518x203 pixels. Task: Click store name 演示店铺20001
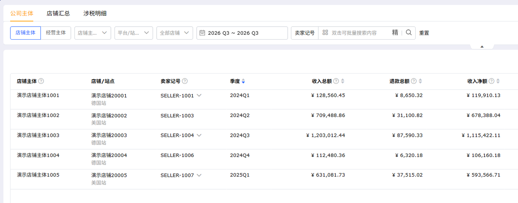click(x=109, y=96)
